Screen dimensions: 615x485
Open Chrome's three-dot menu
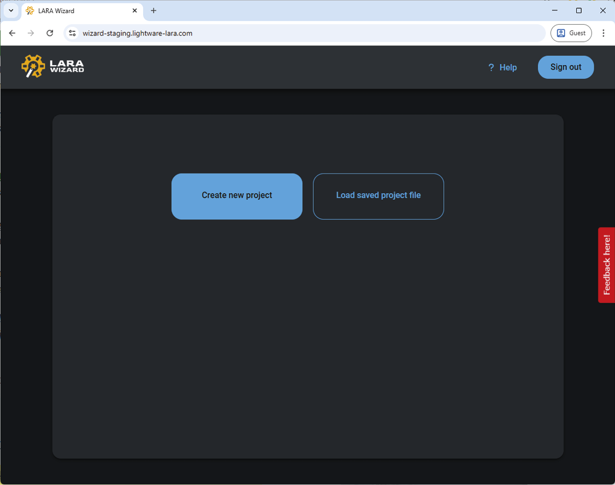click(604, 33)
